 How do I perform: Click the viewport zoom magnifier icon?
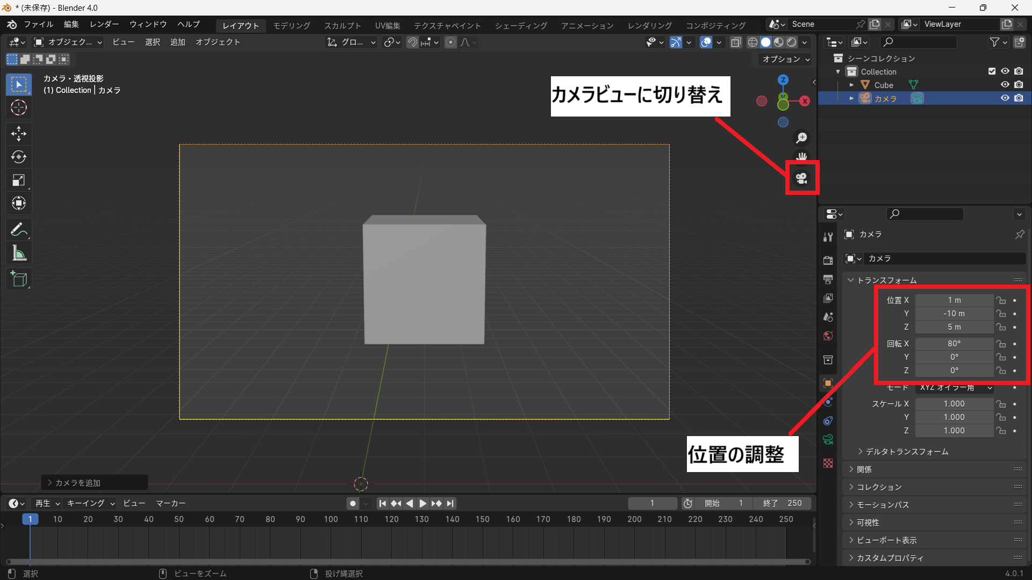pyautogui.click(x=801, y=138)
